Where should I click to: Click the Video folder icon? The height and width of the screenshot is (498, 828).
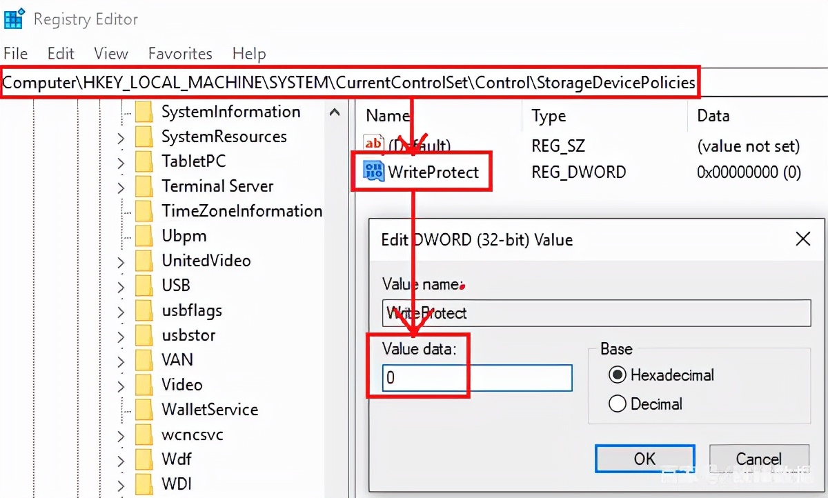143,385
